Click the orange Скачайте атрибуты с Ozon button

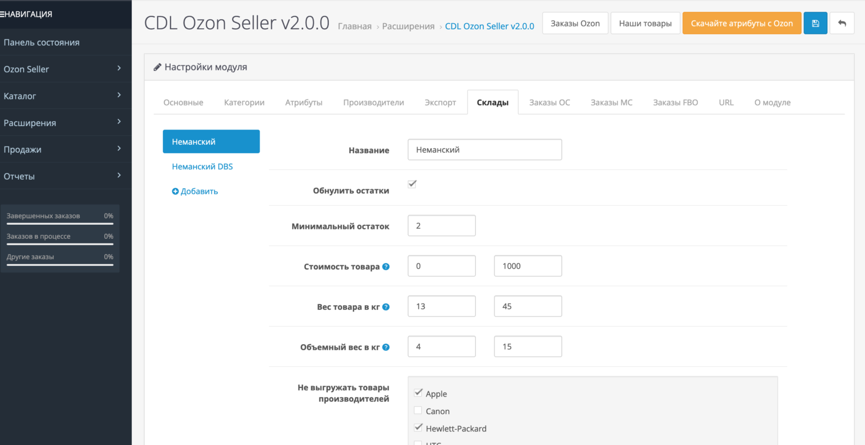coord(742,23)
